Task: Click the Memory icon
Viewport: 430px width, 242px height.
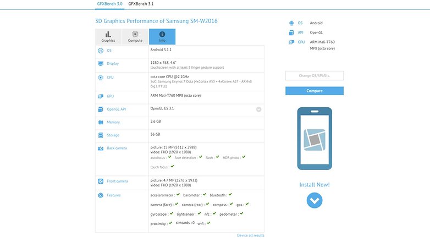Action: click(101, 122)
